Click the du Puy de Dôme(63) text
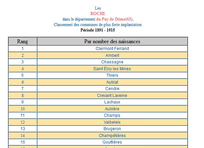Image resolution: width=204 pixels, height=148 pixels. click(x=114, y=19)
